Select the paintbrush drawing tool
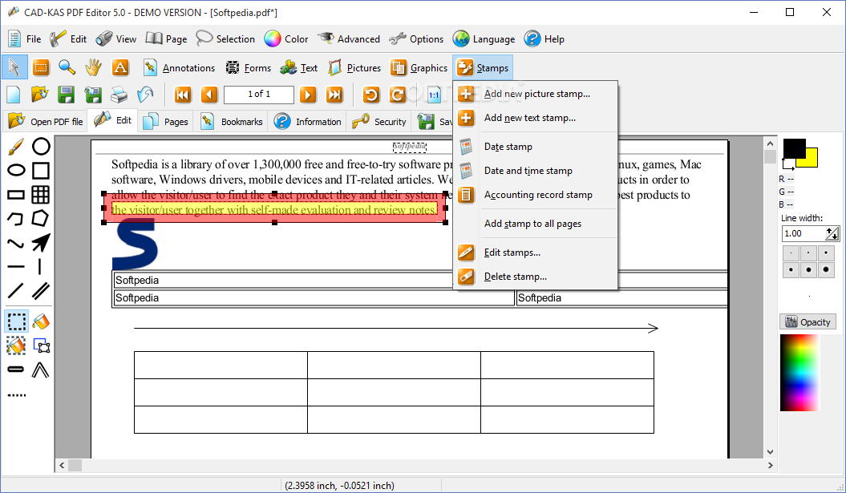The height and width of the screenshot is (493, 846). [16, 146]
